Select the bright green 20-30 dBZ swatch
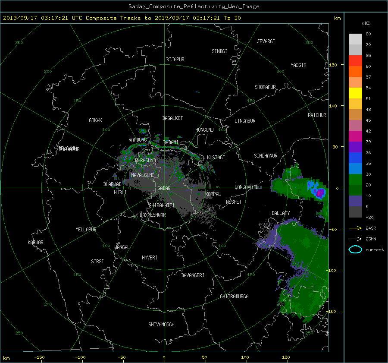The height and width of the screenshot is (363, 388). tap(355, 179)
